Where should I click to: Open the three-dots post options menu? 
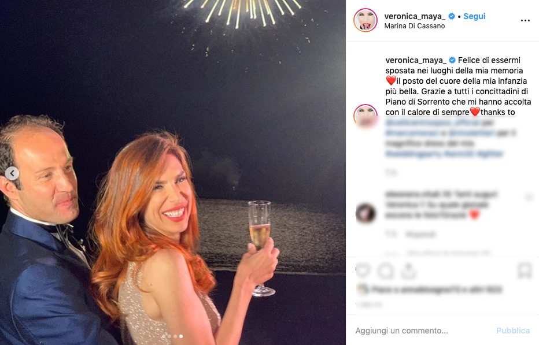click(525, 20)
